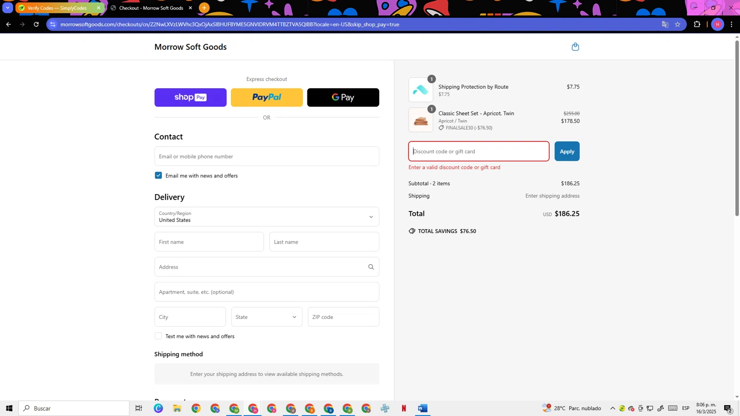Viewport: 740px width, 416px height.
Task: Click the Apartment, suite, etc. field
Action: coord(267,292)
